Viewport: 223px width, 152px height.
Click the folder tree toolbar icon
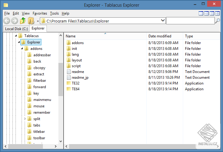[x=31, y=21]
